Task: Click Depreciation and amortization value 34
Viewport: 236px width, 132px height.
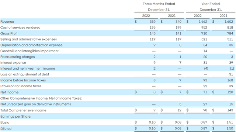Action: (x=205, y=45)
